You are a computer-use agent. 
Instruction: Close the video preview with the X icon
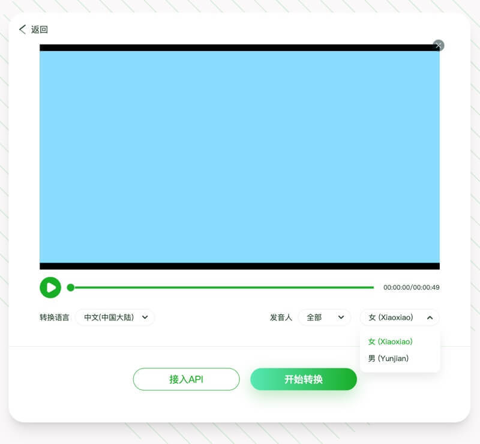pyautogui.click(x=439, y=46)
